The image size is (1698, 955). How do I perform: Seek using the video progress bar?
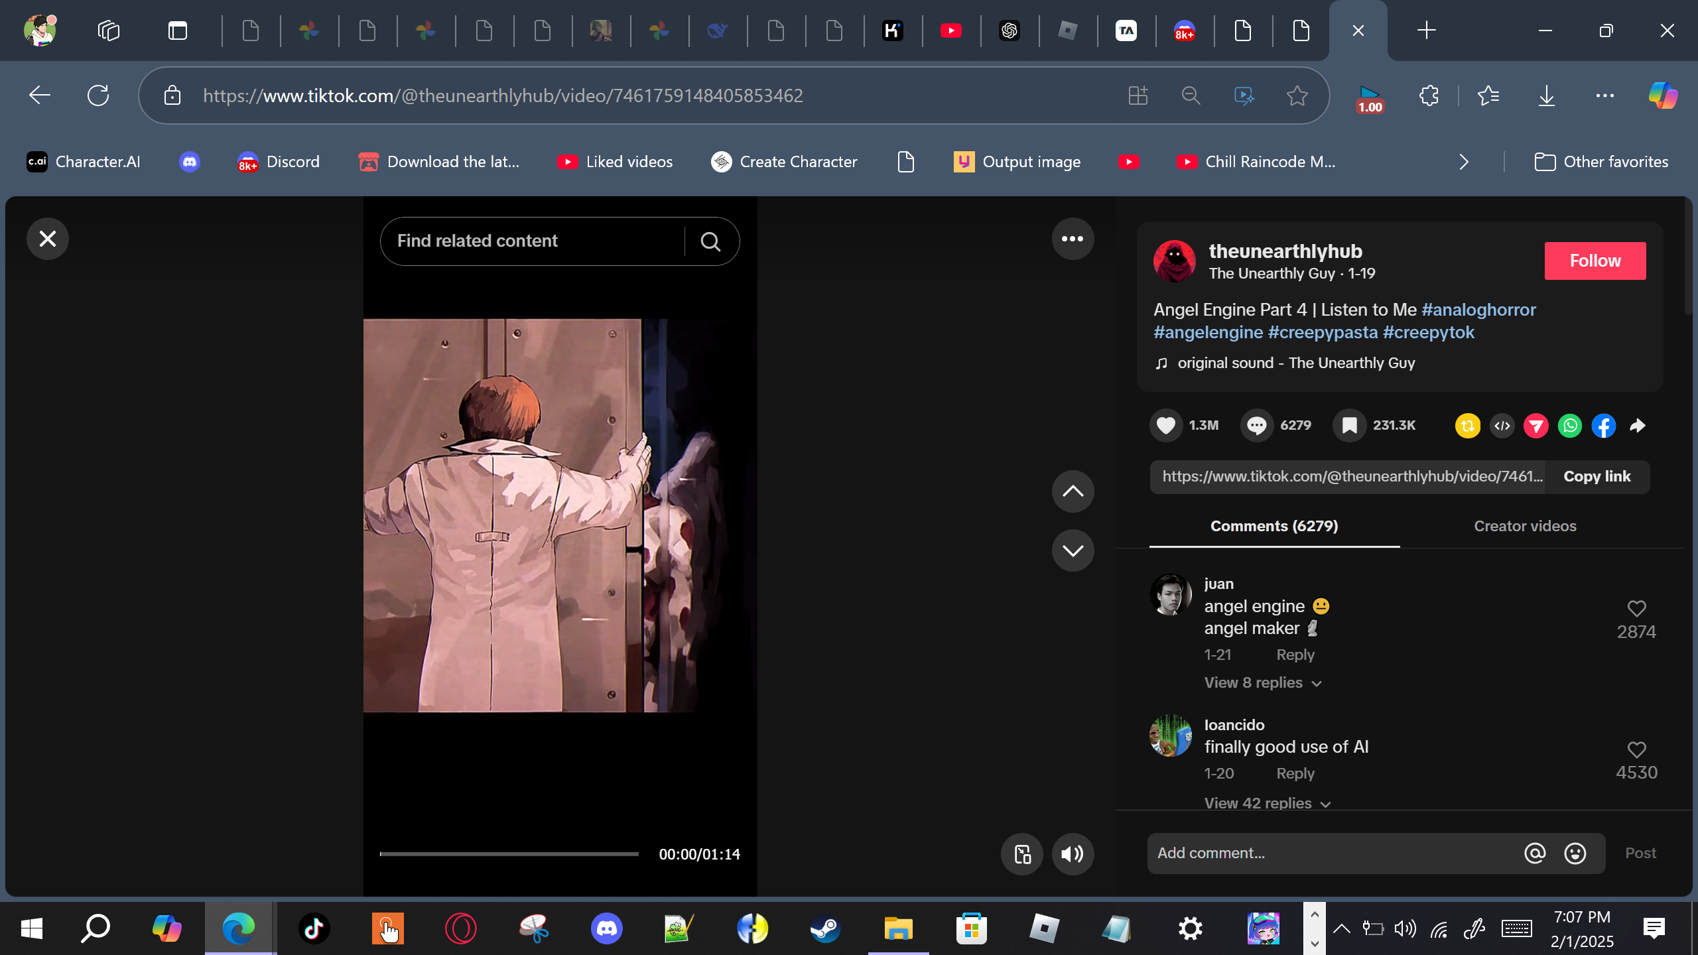(x=509, y=854)
